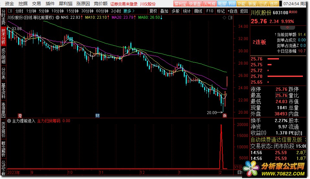Click the 人气榜 button
The width and height of the screenshot is (310, 179).
click(209, 4)
